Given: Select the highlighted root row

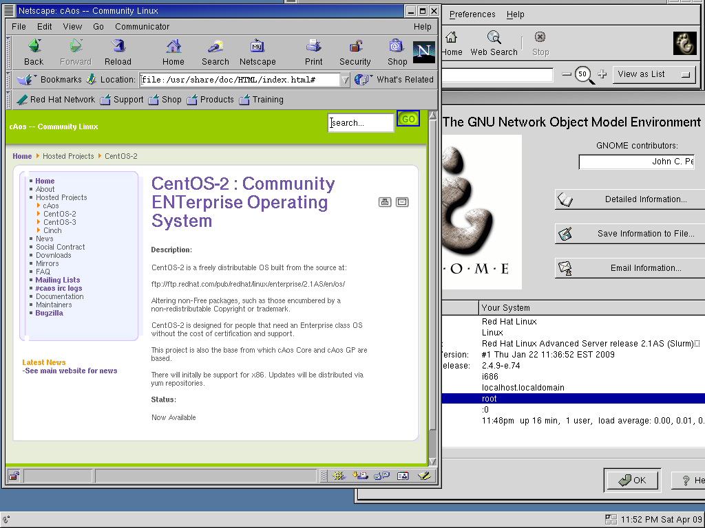Looking at the screenshot, I should click(574, 399).
